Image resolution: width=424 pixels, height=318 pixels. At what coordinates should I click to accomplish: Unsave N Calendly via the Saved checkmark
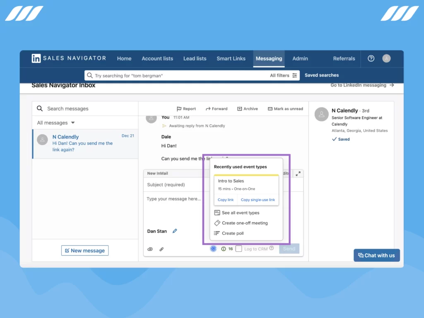click(341, 139)
